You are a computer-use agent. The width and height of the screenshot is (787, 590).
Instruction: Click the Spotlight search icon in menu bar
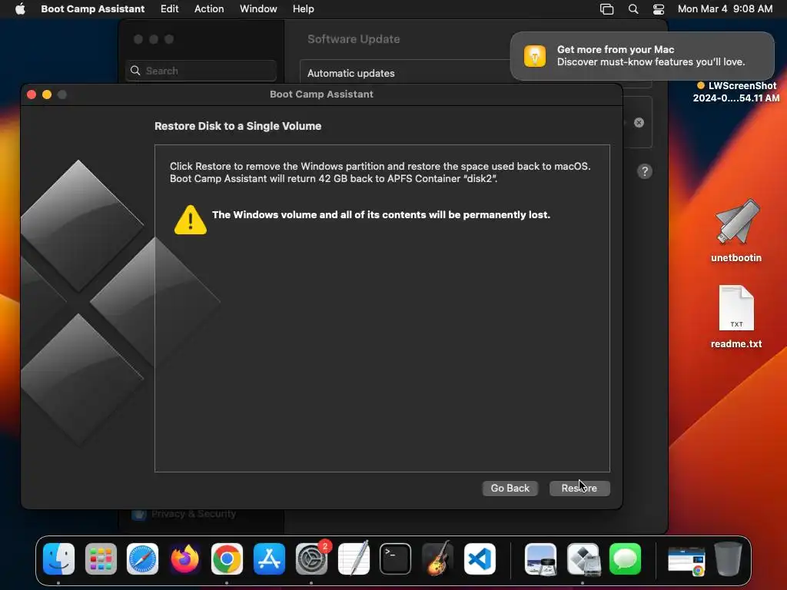633,9
